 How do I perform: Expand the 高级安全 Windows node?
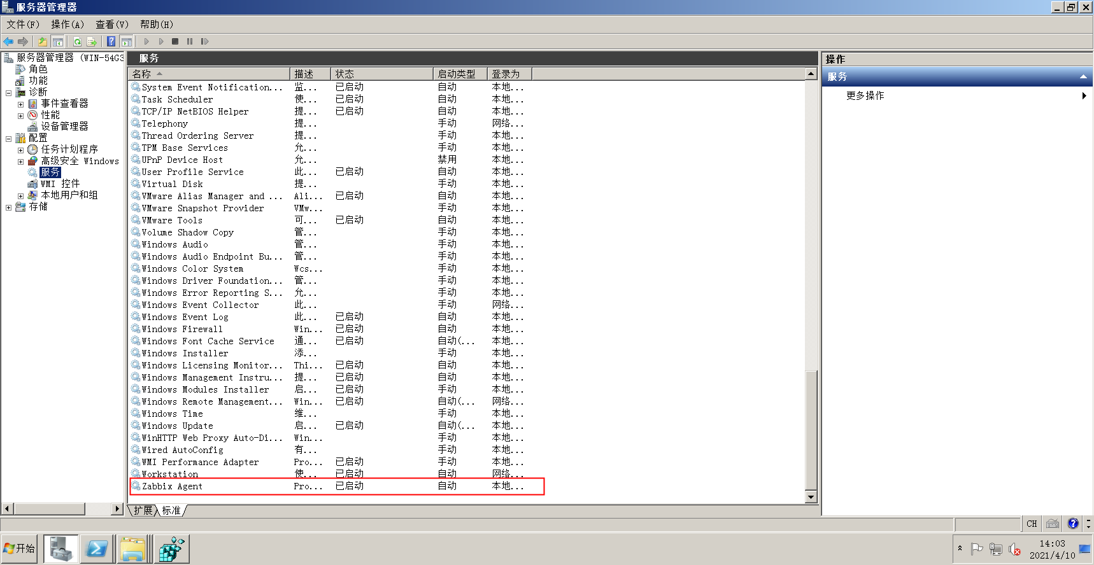click(x=20, y=161)
